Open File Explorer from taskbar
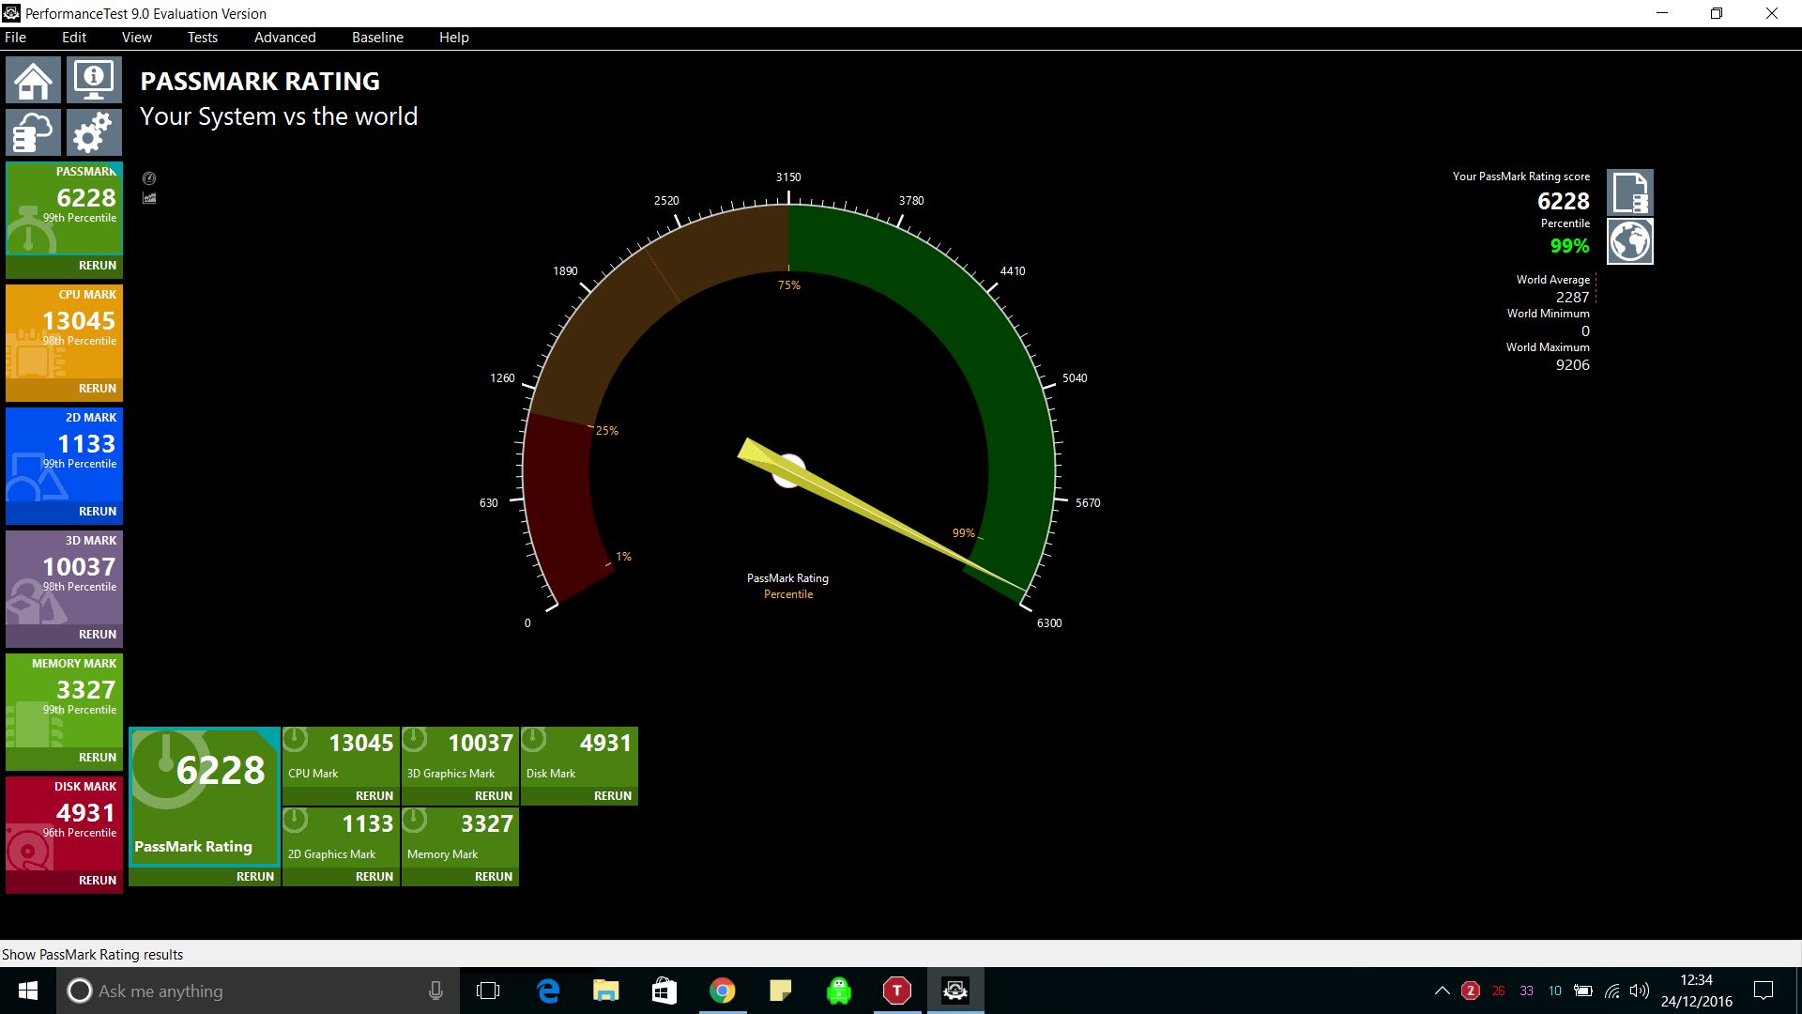The width and height of the screenshot is (1802, 1014). coord(606,991)
